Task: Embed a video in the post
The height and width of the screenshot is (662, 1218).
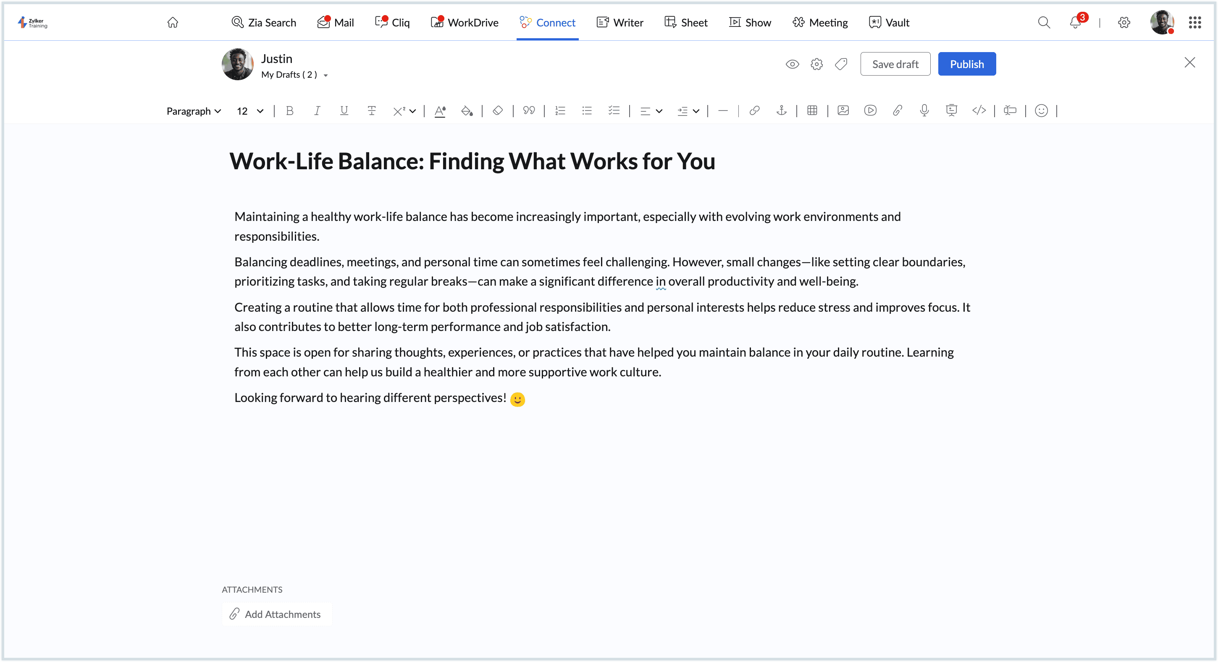Action: 870,110
